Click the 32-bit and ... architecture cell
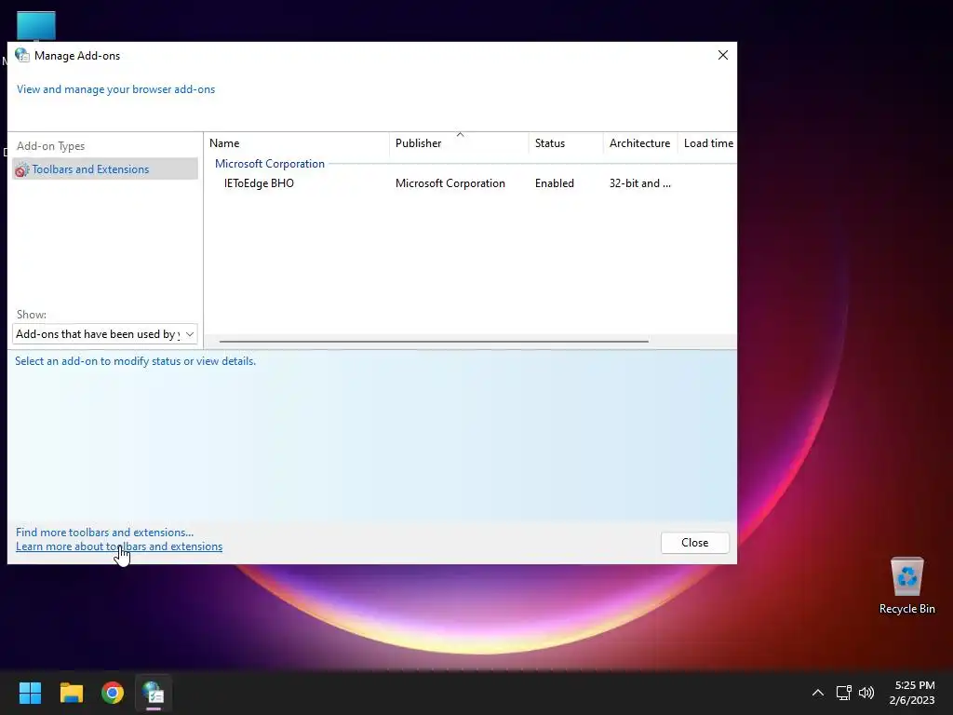 pos(640,183)
